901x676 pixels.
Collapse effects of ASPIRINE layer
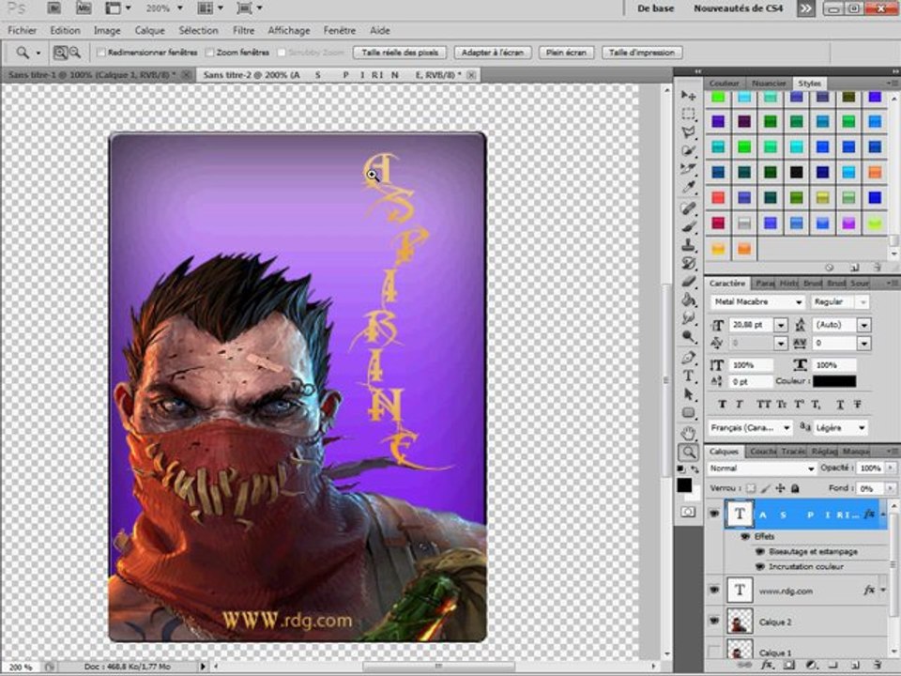click(x=883, y=514)
